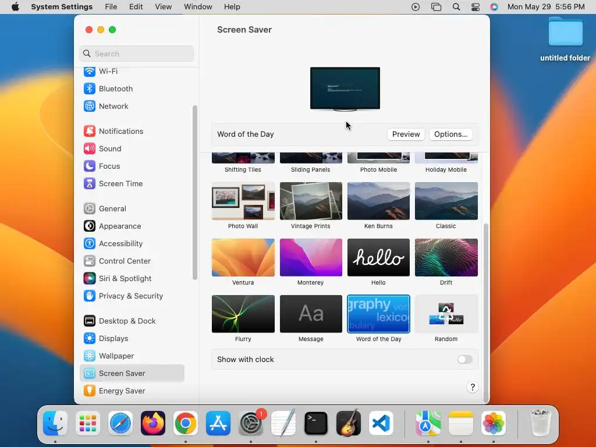The image size is (596, 447).
Task: Open the untitled folder on desktop
Action: 565,40
